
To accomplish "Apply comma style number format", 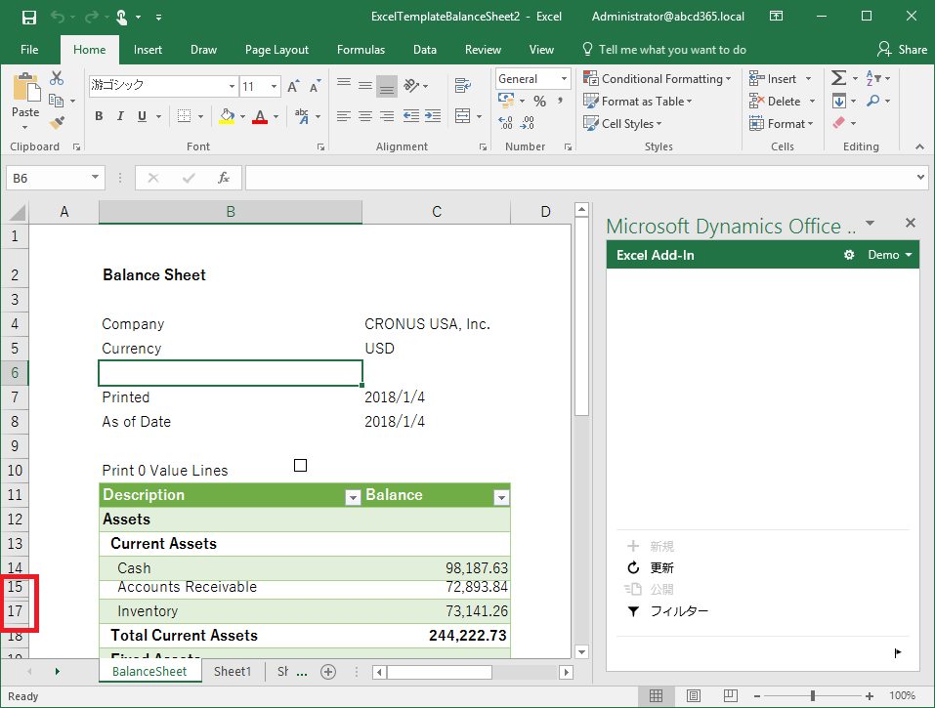I will tap(560, 101).
